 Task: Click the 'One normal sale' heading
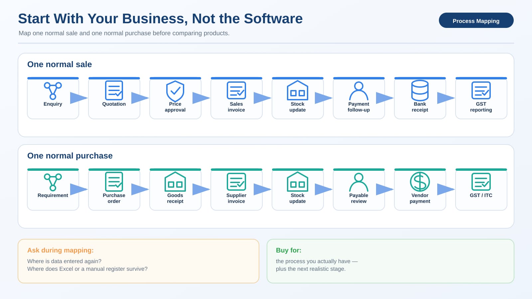point(60,64)
